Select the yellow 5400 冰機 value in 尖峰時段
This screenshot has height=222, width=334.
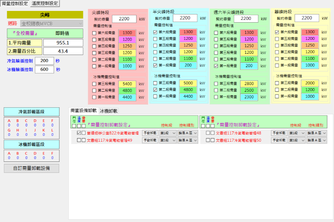(x=127, y=83)
